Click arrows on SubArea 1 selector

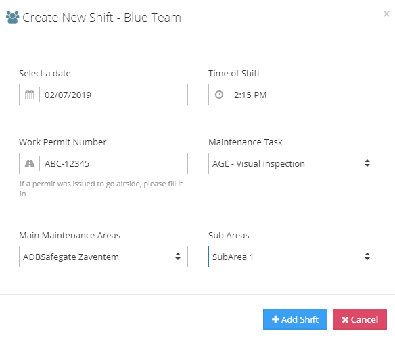tap(367, 257)
